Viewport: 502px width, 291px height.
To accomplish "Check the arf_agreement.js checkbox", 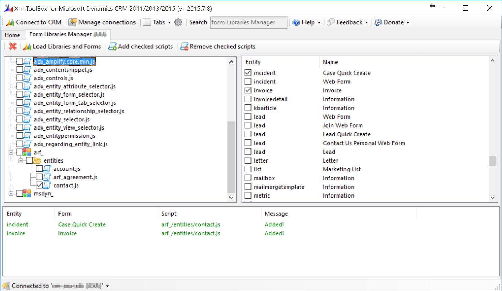I will tap(39, 177).
